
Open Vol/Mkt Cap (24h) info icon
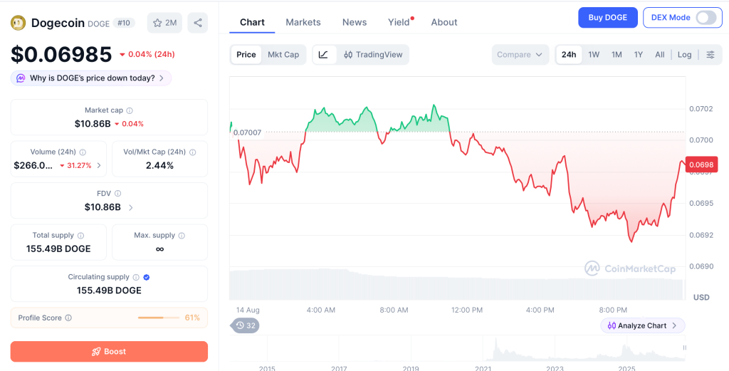(192, 152)
